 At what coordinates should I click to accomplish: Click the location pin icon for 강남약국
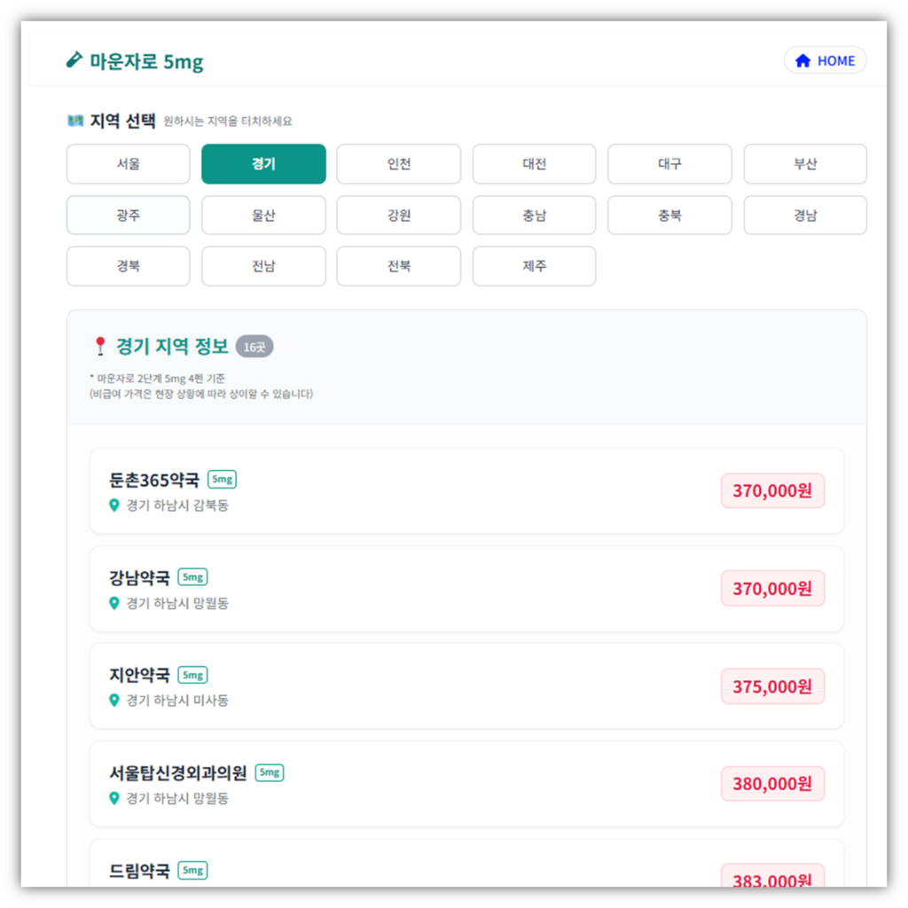pos(115,603)
